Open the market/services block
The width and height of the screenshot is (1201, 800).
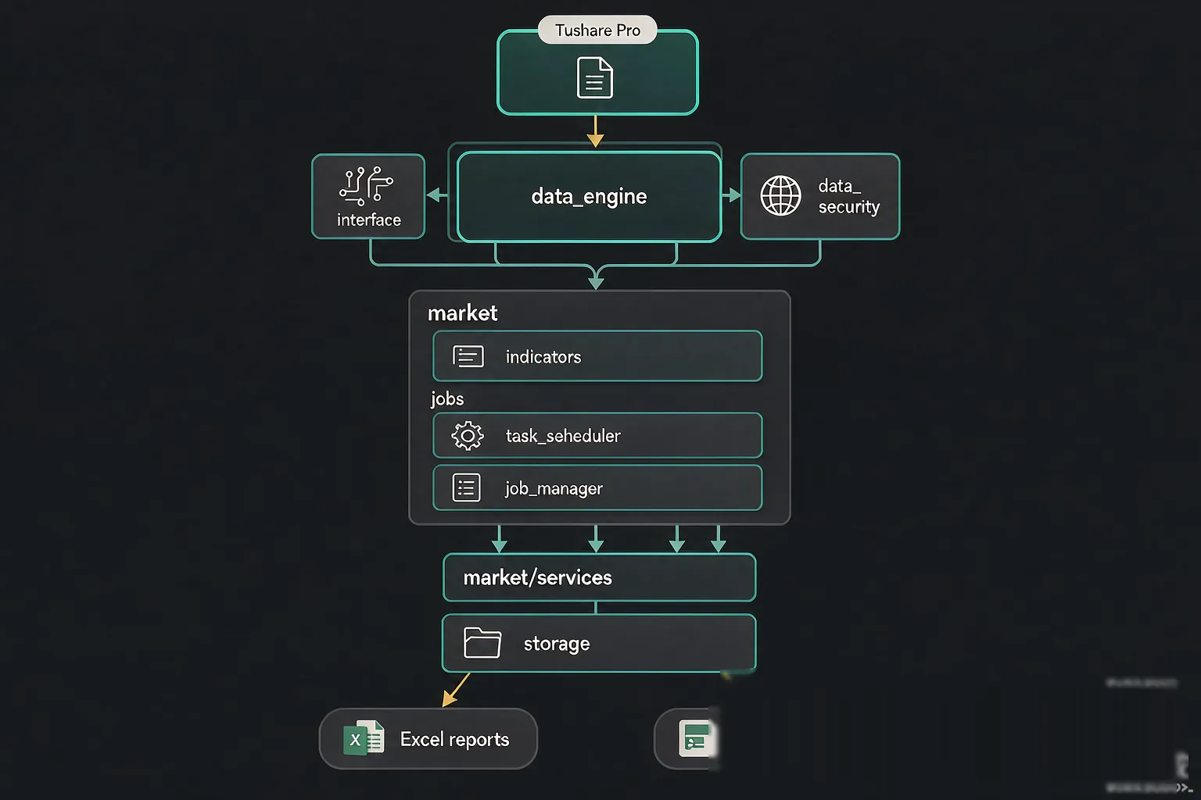click(599, 577)
